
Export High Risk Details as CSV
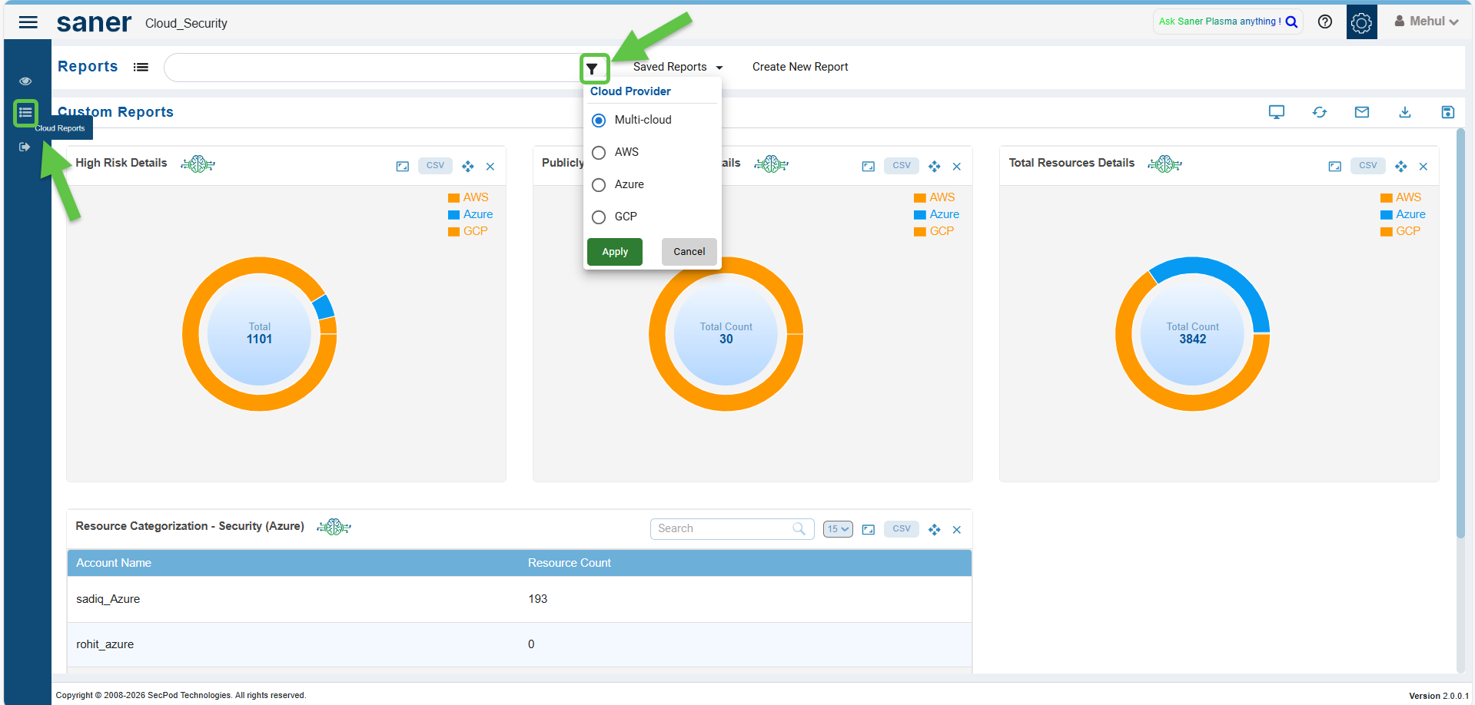tap(435, 166)
